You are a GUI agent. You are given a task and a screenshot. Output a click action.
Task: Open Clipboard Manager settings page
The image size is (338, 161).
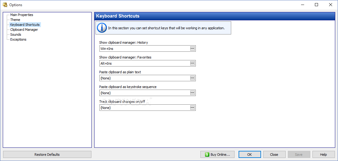click(x=24, y=30)
